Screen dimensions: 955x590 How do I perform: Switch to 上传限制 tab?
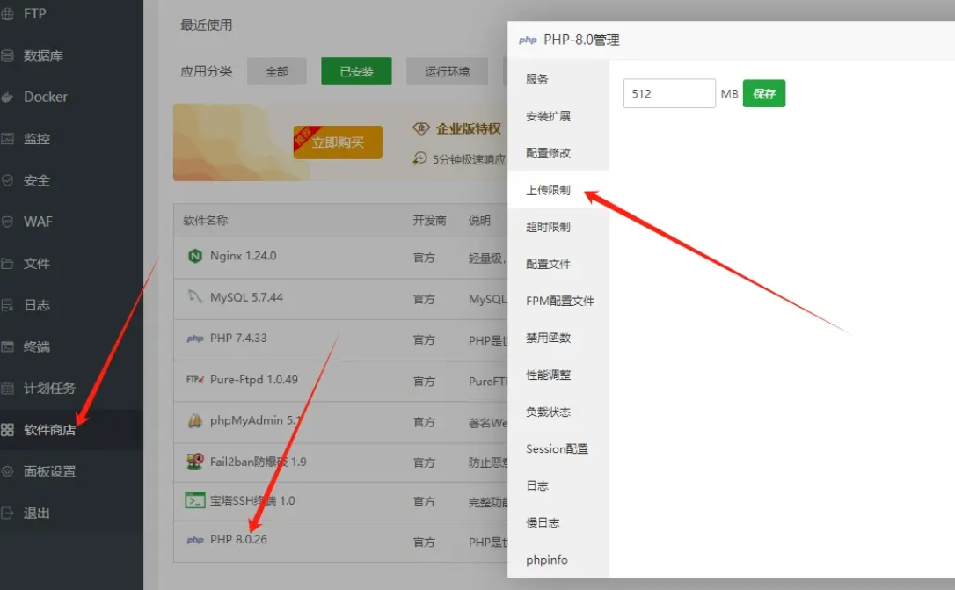548,190
